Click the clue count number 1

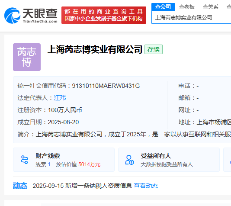(x=49, y=164)
